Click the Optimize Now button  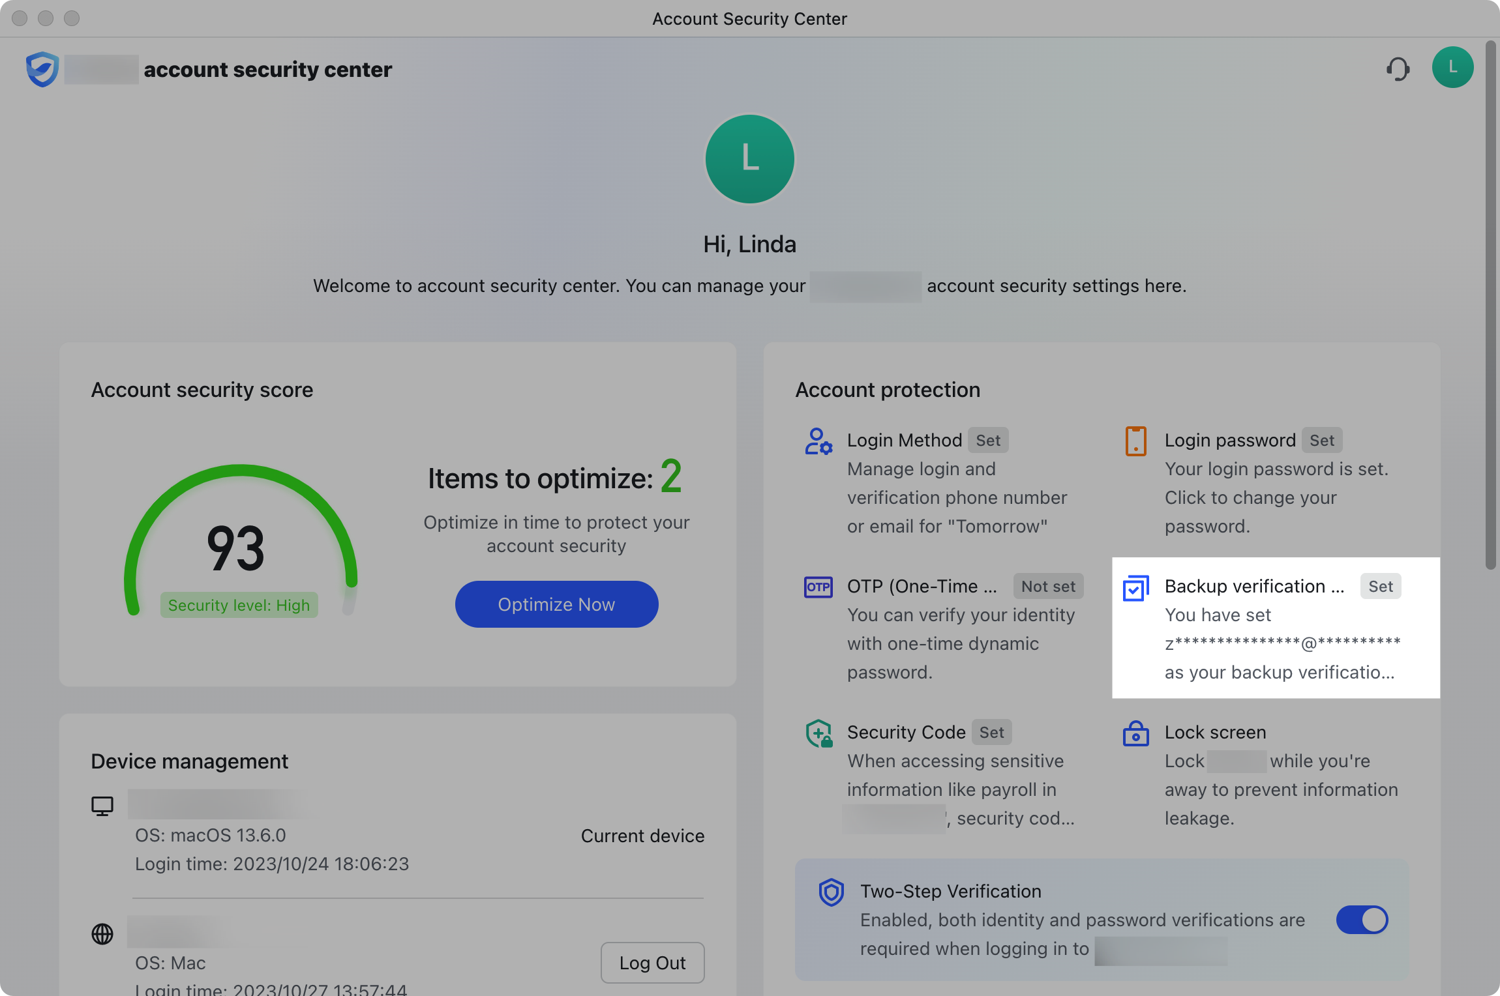tap(556, 604)
